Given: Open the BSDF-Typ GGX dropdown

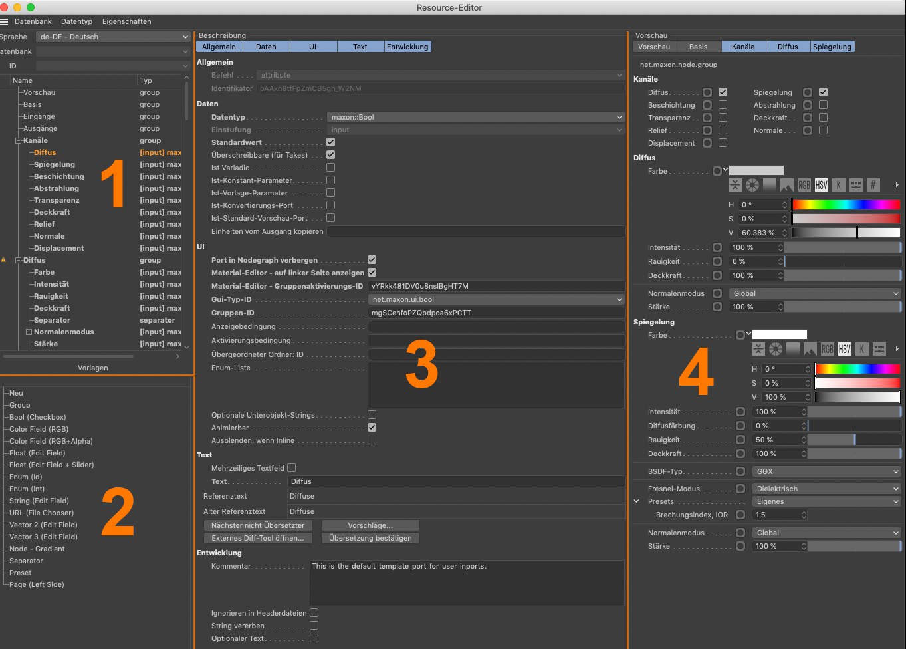Looking at the screenshot, I should 826,471.
